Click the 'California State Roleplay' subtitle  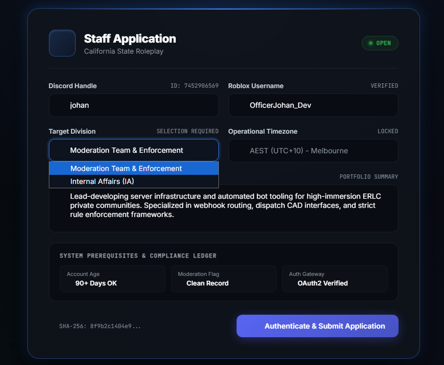pyautogui.click(x=124, y=51)
